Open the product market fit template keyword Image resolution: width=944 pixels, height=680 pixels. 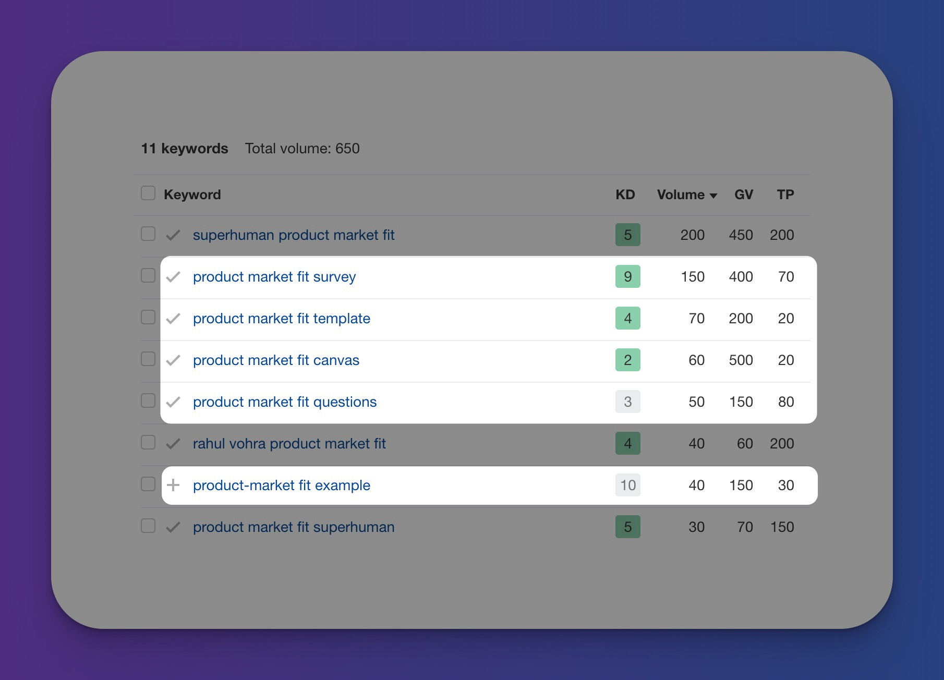click(282, 319)
